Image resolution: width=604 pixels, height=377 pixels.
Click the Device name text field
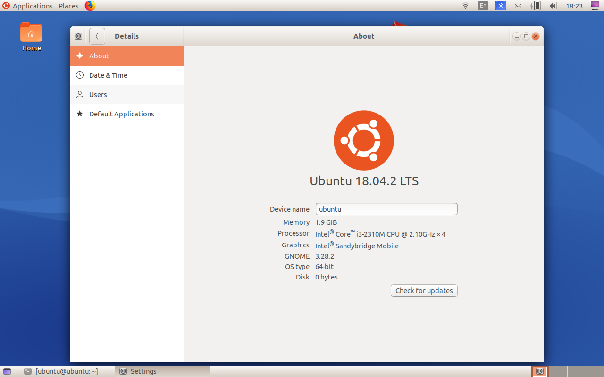tap(386, 209)
